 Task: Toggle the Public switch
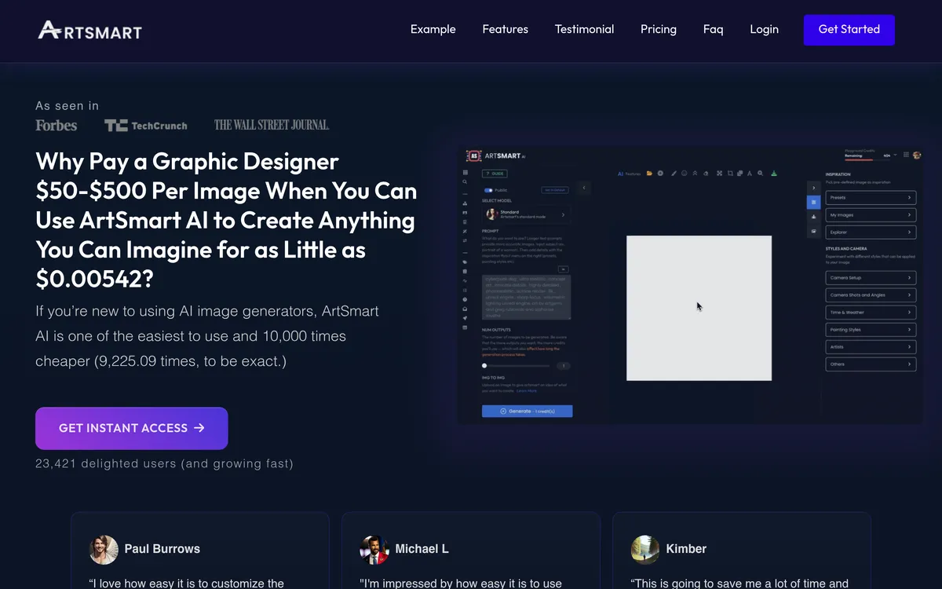tap(488, 190)
